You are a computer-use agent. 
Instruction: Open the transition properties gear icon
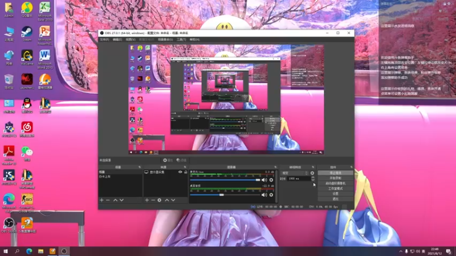312,173
